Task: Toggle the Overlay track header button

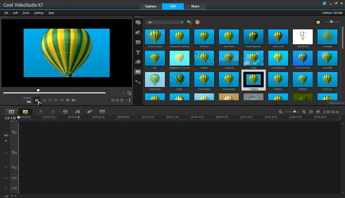Action: click(14, 152)
